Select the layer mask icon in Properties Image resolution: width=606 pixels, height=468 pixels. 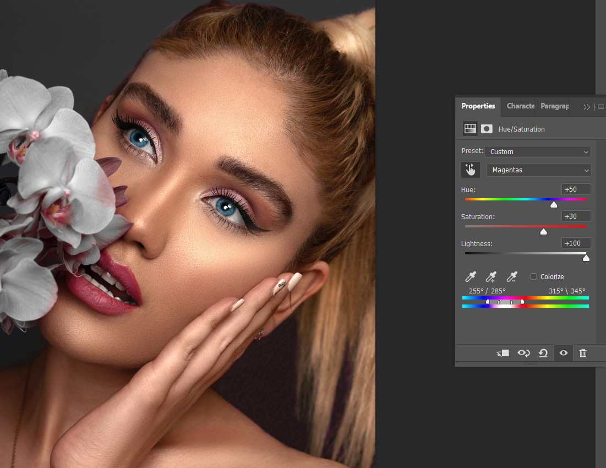point(487,129)
